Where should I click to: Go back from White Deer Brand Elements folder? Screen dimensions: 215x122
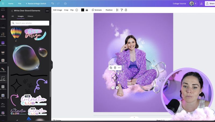tap(12, 11)
